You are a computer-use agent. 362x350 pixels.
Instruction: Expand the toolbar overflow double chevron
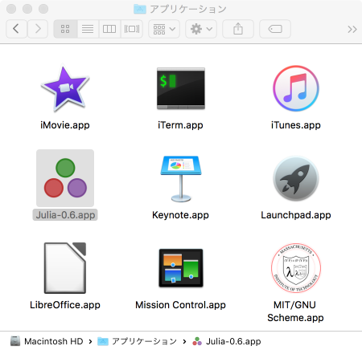click(x=352, y=29)
